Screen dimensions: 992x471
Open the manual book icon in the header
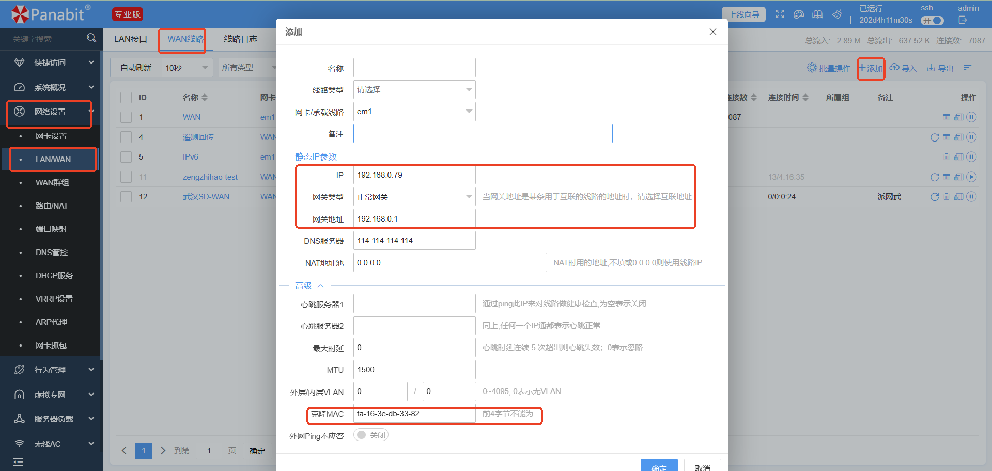click(817, 14)
